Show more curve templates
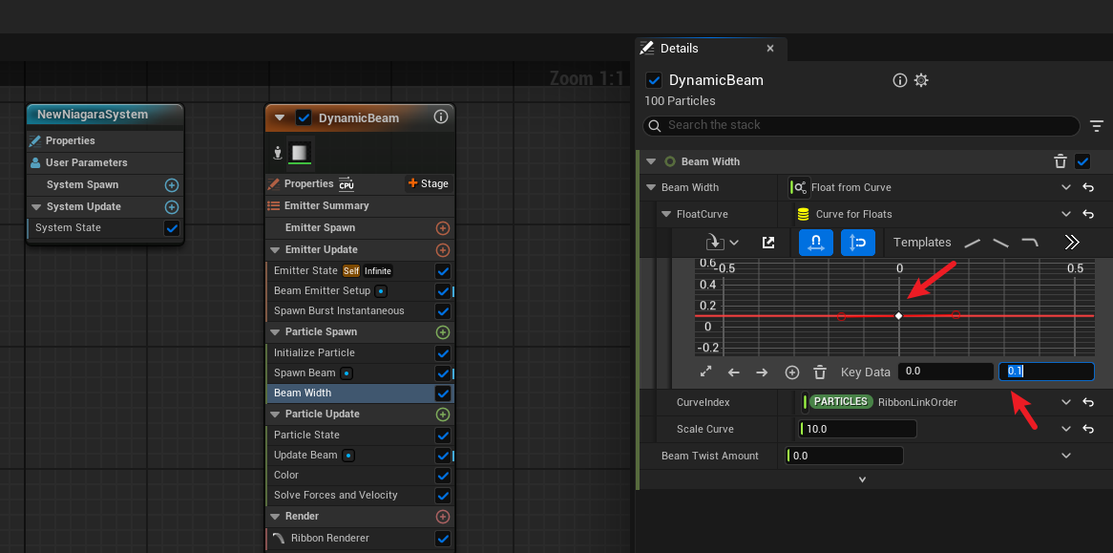Viewport: 1113px width, 553px height. click(x=1072, y=242)
